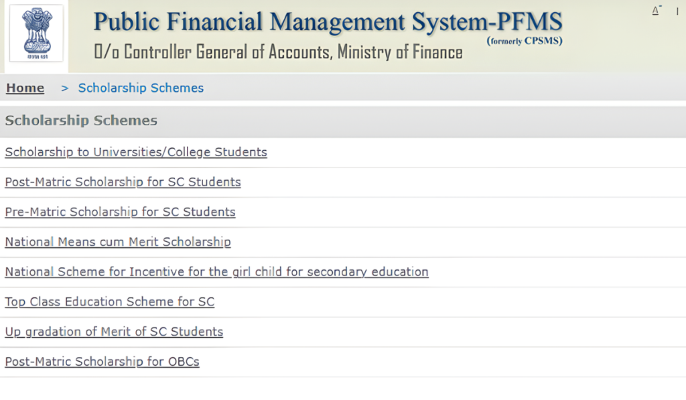Image resolution: width=686 pixels, height=400 pixels.
Task: Select the Scholarship Schemes breadcrumb entry
Action: click(141, 88)
